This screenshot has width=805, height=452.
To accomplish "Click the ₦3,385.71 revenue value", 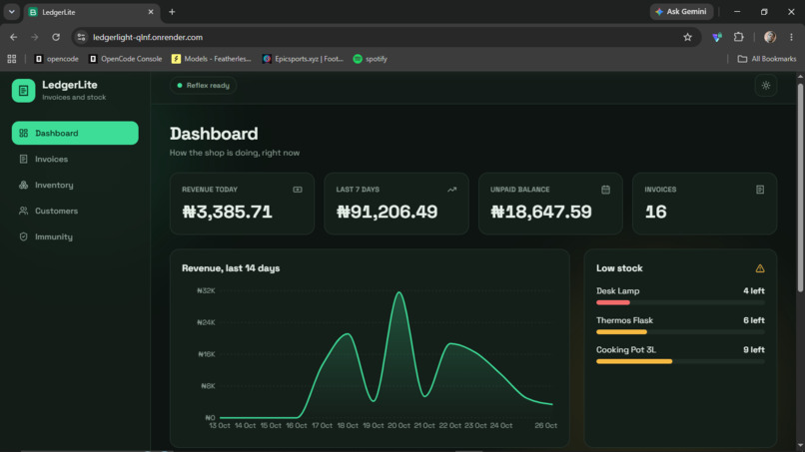I will coord(227,212).
